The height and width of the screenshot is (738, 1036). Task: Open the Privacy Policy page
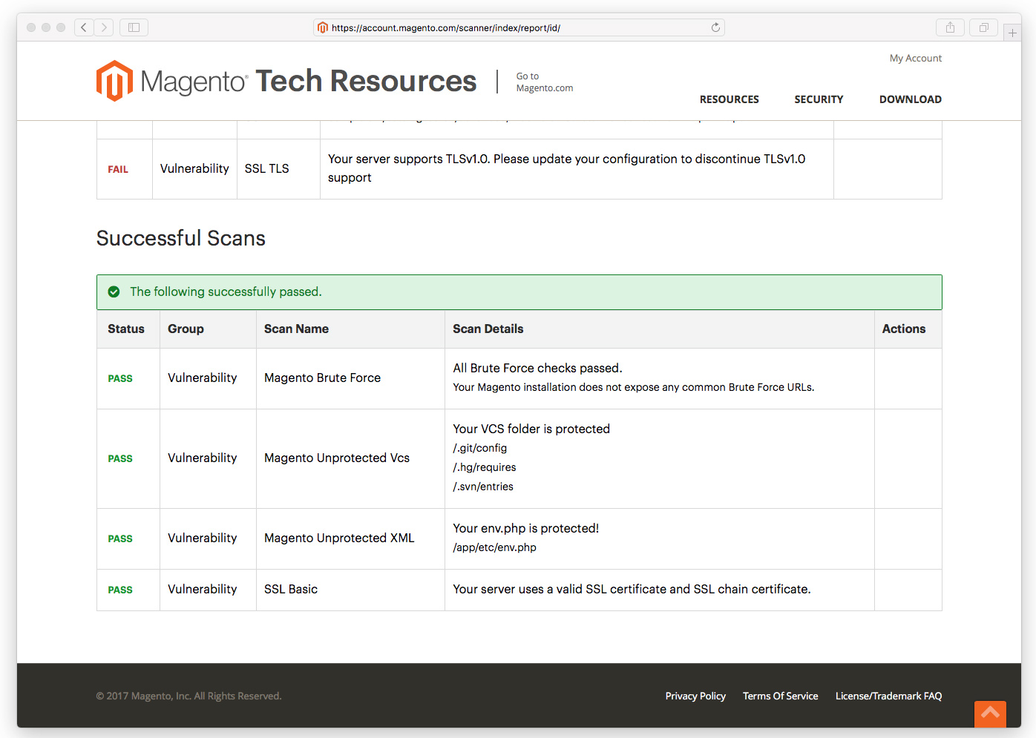[x=695, y=696]
